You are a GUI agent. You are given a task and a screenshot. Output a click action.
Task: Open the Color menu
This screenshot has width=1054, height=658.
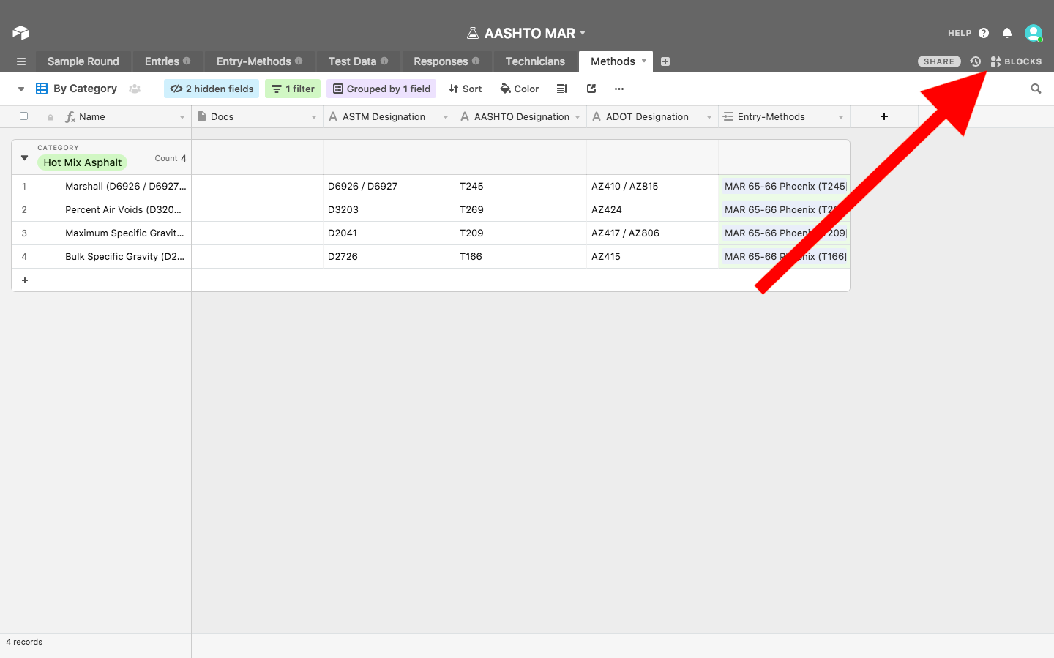519,89
